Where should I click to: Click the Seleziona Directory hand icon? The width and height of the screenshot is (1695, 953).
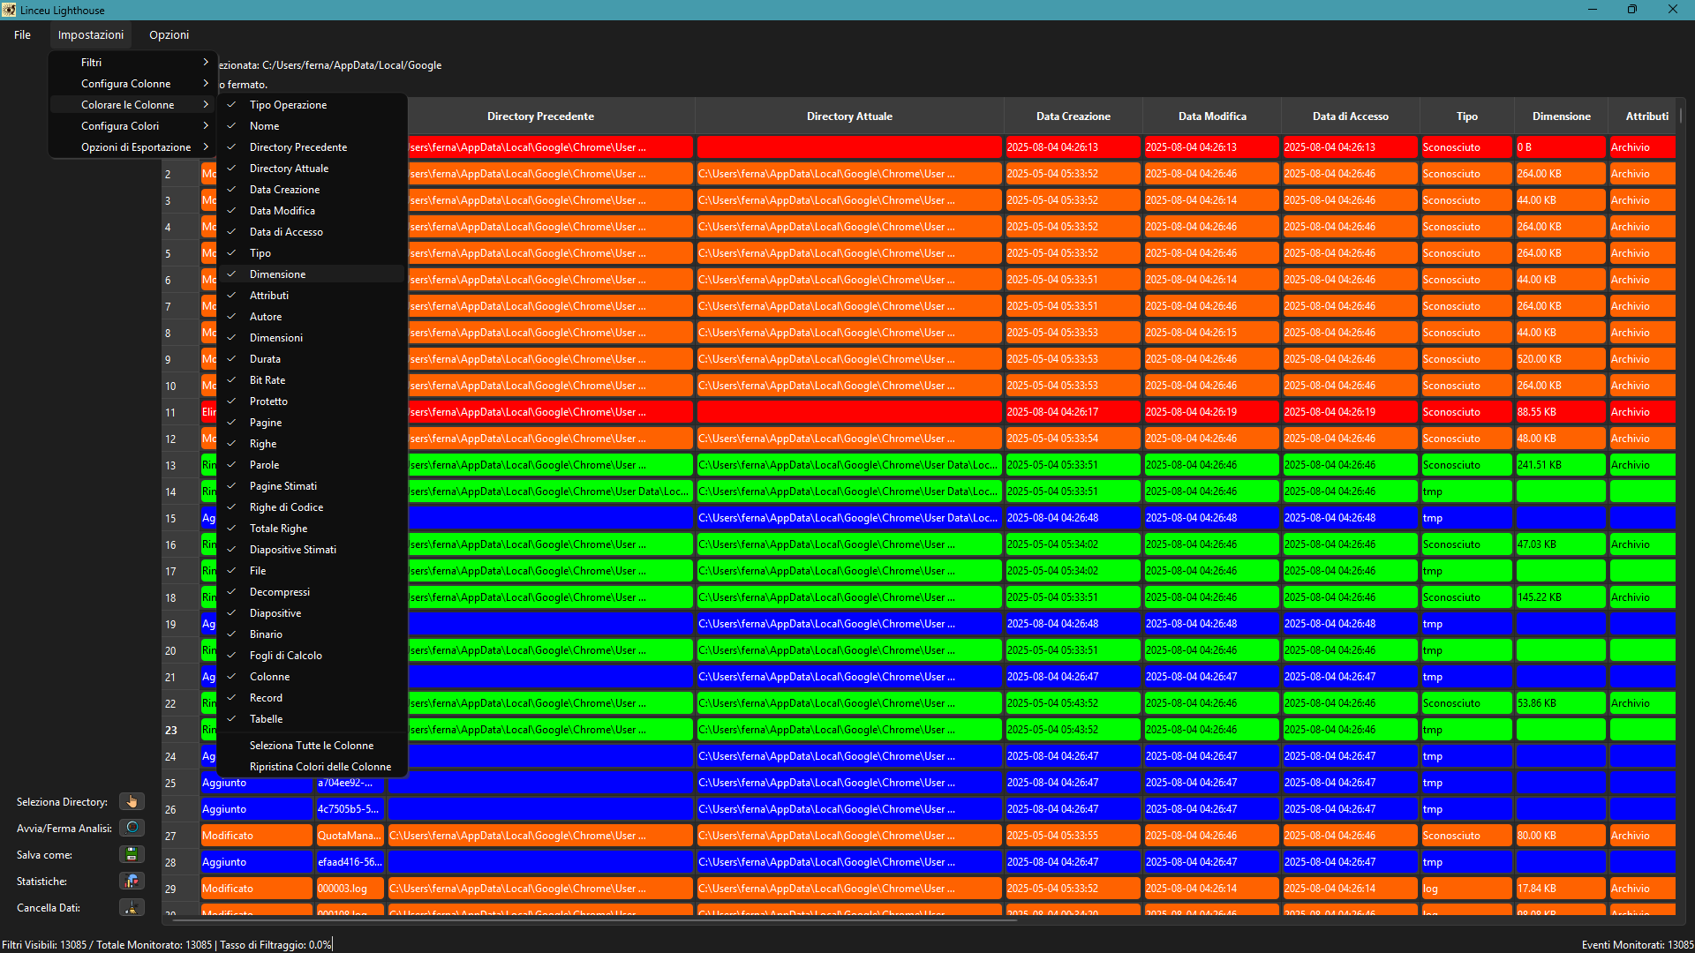point(132,801)
